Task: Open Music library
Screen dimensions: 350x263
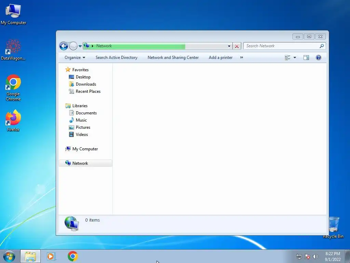Action: (x=81, y=120)
